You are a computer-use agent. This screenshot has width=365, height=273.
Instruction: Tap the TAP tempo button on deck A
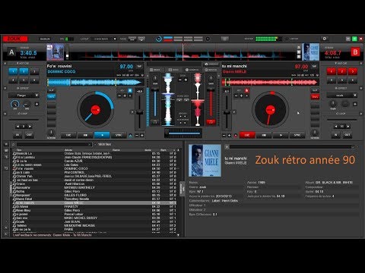coord(139,67)
